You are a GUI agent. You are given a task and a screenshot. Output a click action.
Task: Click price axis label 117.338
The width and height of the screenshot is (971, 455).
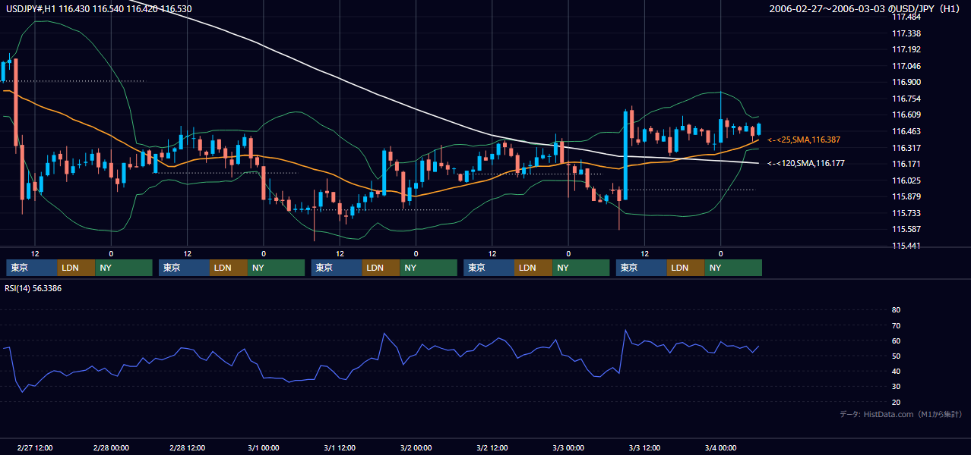point(906,33)
